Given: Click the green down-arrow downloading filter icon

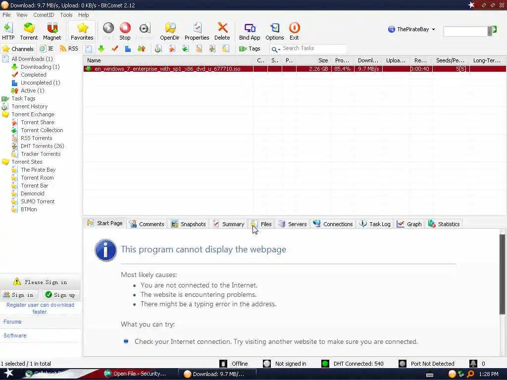Looking at the screenshot, I should 101,49.
